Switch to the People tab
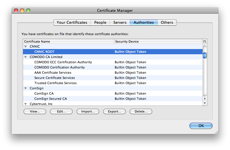Screen dimensions: 230x150 (100, 22)
